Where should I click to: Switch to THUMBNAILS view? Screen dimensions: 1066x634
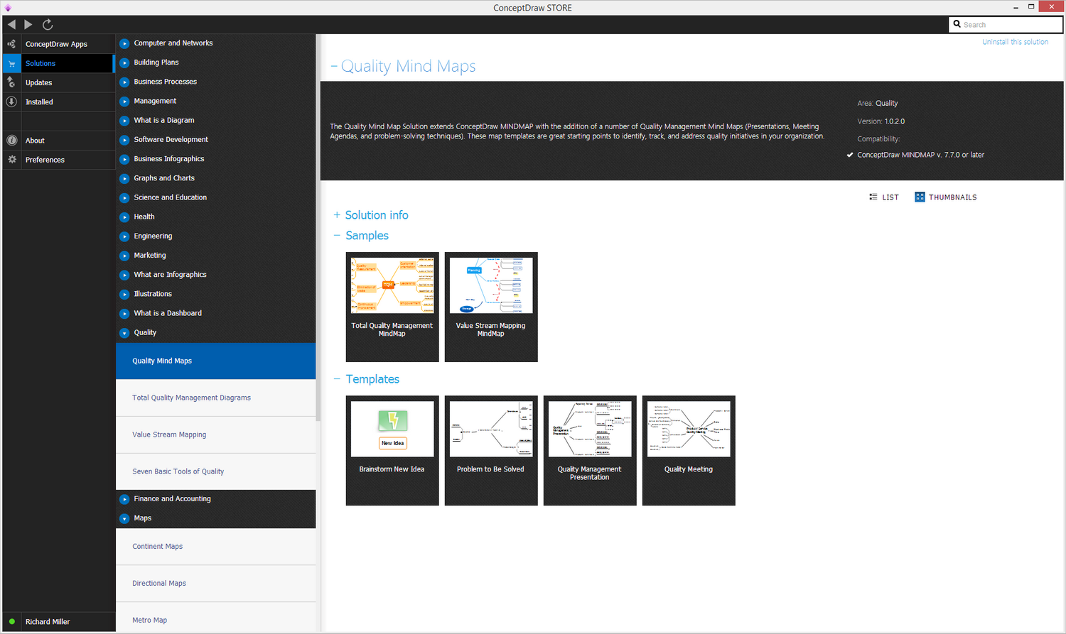pos(946,197)
